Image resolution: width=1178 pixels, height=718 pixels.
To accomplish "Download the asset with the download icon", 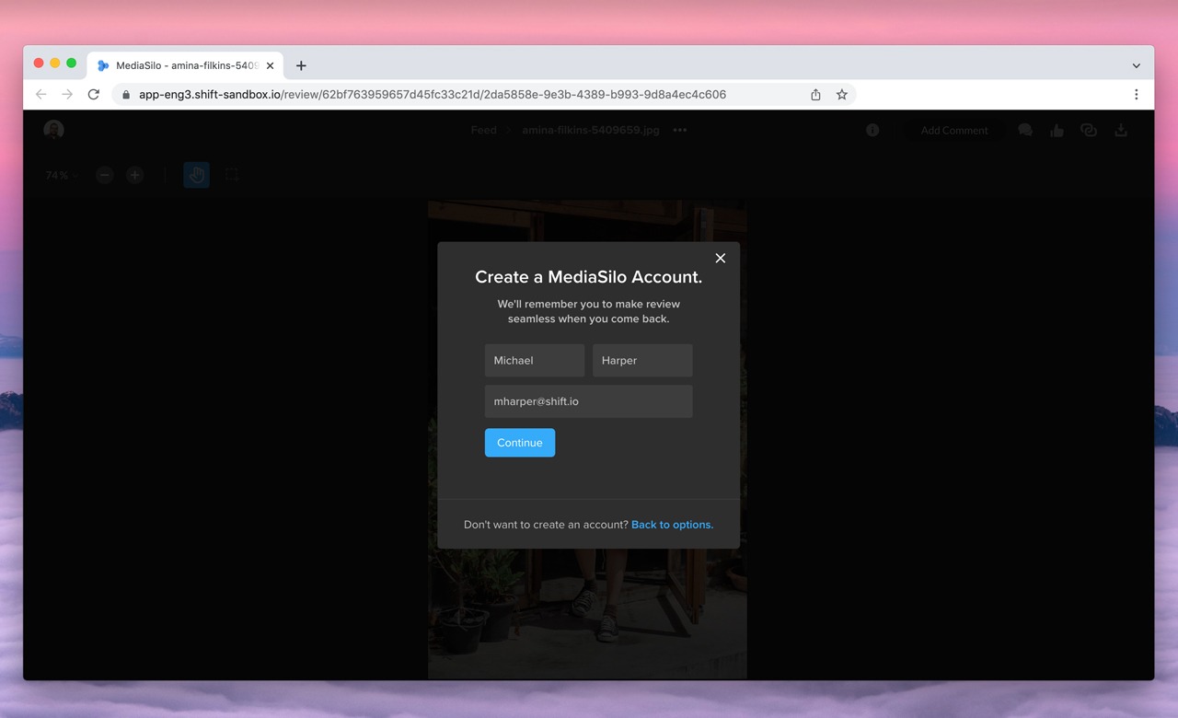I will [1121, 130].
